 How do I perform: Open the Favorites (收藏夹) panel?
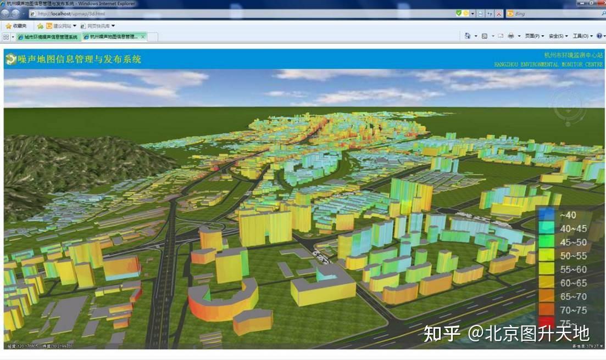click(x=16, y=25)
